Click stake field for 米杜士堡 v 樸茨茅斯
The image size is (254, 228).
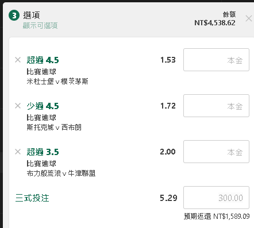(216, 60)
